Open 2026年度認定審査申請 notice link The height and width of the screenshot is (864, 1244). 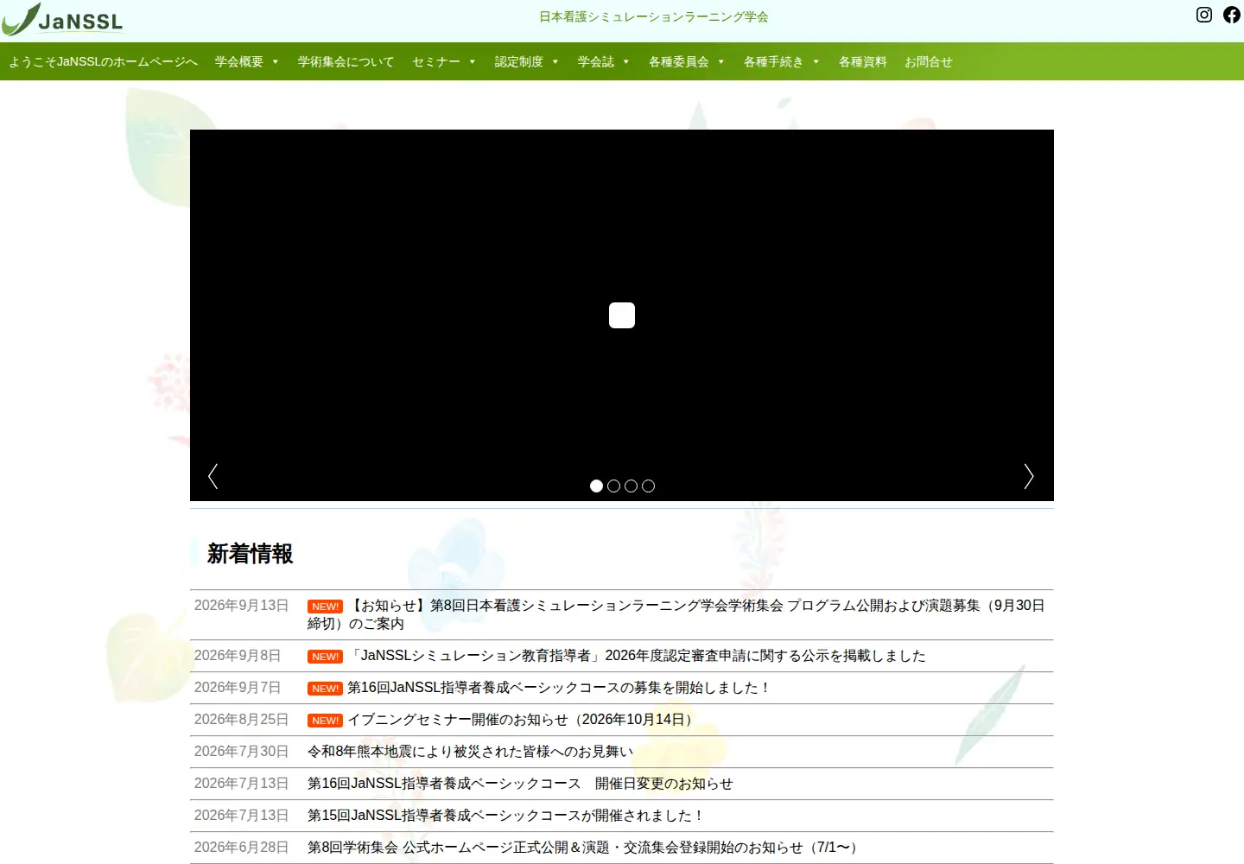[x=636, y=656]
